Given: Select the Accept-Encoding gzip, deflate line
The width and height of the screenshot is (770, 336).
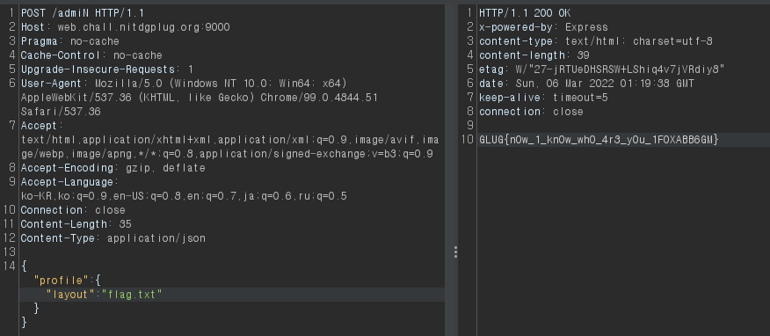Looking at the screenshot, I should [113, 168].
